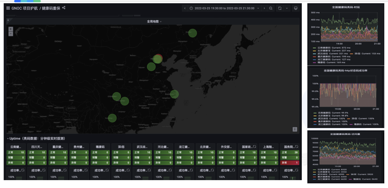The image size is (388, 188).
Task: Share the dashboard via share icon
Action: point(64,8)
